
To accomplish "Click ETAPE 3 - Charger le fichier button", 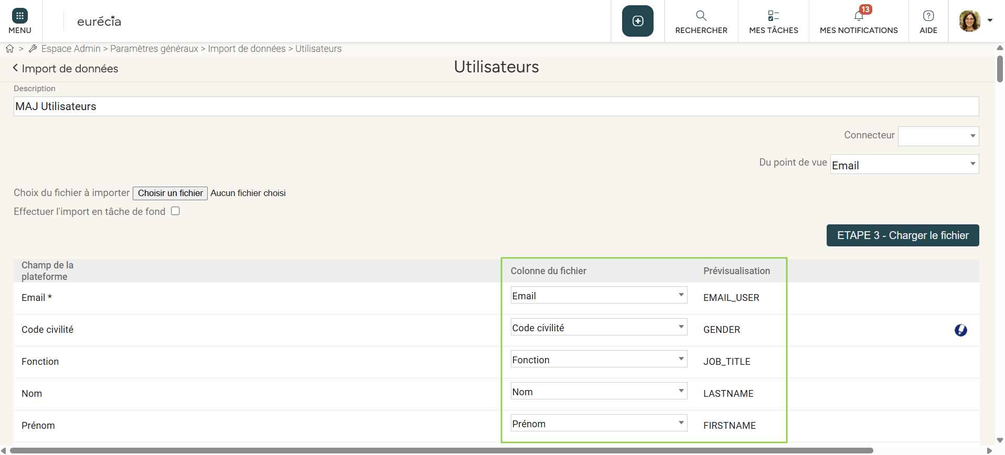I will point(902,235).
